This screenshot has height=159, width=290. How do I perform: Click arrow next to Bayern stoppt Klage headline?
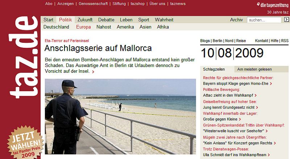(x=271, y=84)
